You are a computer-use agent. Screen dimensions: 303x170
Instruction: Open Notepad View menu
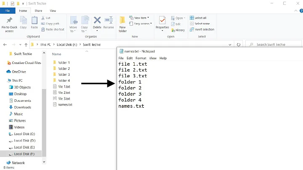click(153, 58)
